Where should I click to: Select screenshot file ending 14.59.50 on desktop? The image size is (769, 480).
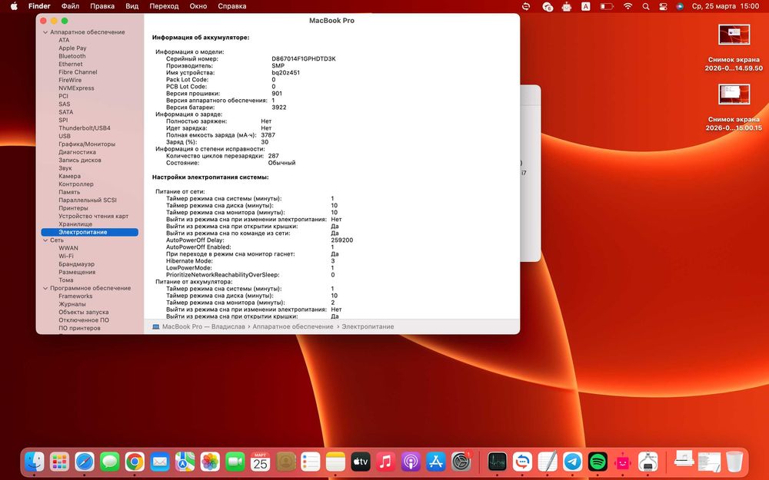pos(734,48)
